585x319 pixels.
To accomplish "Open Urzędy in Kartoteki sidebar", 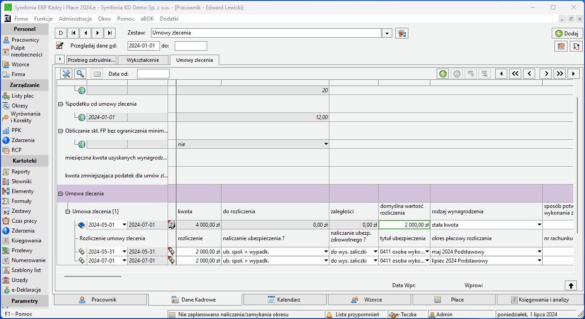I will 15,280.
